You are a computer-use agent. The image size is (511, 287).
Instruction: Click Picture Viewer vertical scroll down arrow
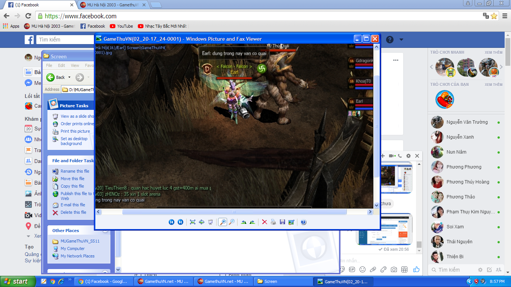(x=376, y=205)
